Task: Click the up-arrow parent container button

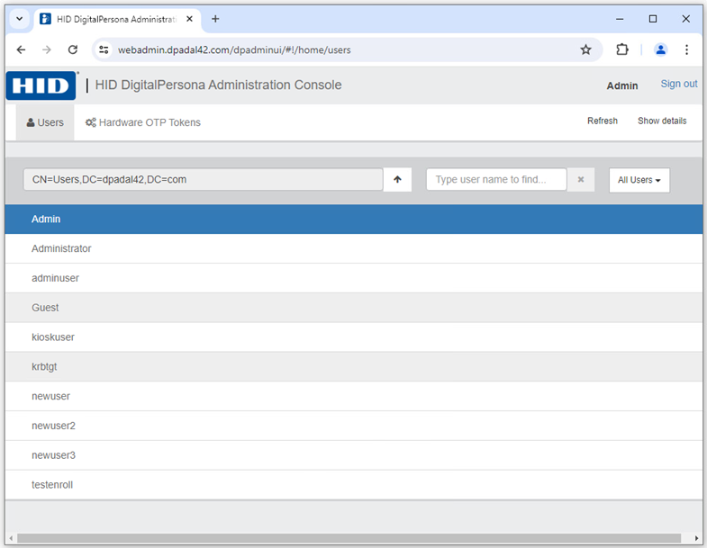Action: pos(397,179)
